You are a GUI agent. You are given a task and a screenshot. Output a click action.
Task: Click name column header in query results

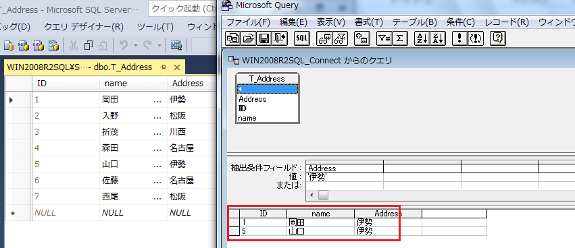tap(320, 214)
